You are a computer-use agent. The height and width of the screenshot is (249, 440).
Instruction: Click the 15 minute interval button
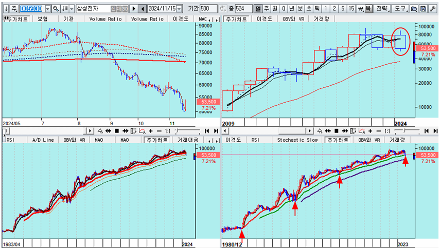351,9
